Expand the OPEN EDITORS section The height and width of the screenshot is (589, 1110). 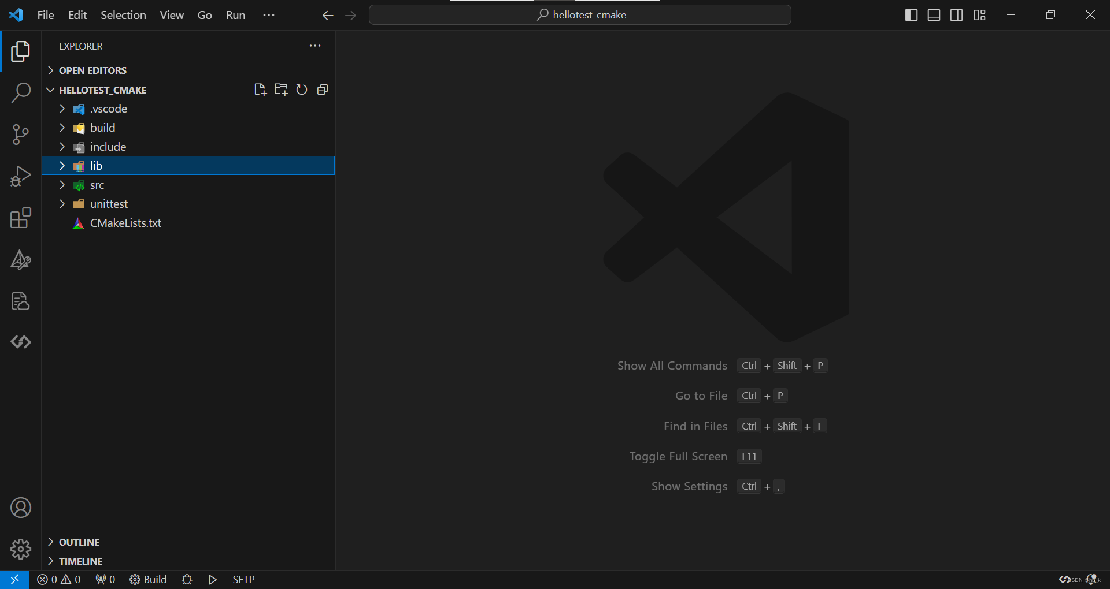[188, 70]
